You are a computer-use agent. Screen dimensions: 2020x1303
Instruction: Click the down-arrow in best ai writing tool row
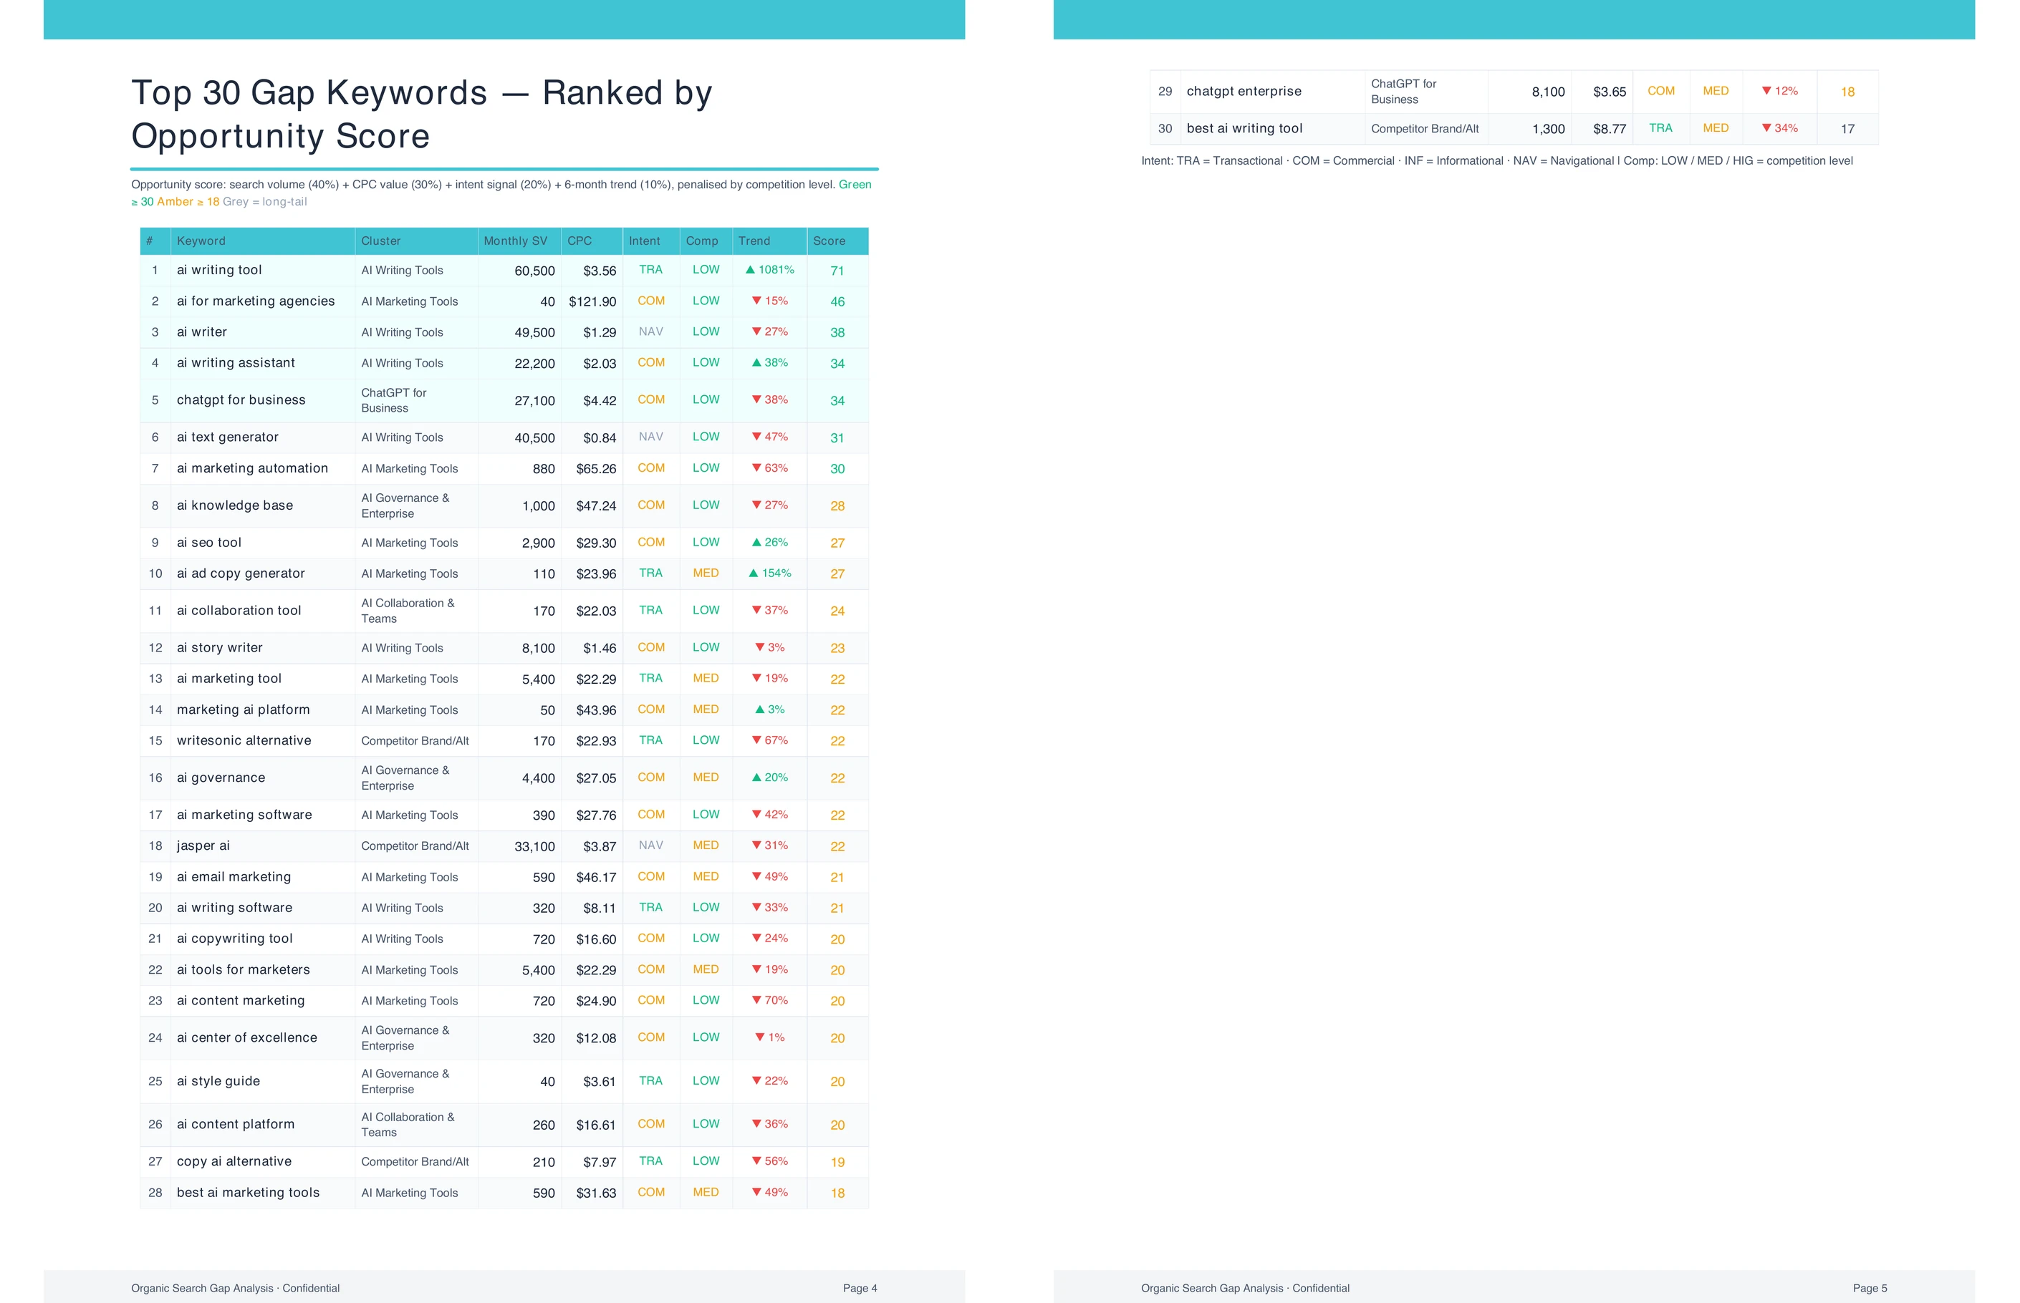(x=1766, y=127)
